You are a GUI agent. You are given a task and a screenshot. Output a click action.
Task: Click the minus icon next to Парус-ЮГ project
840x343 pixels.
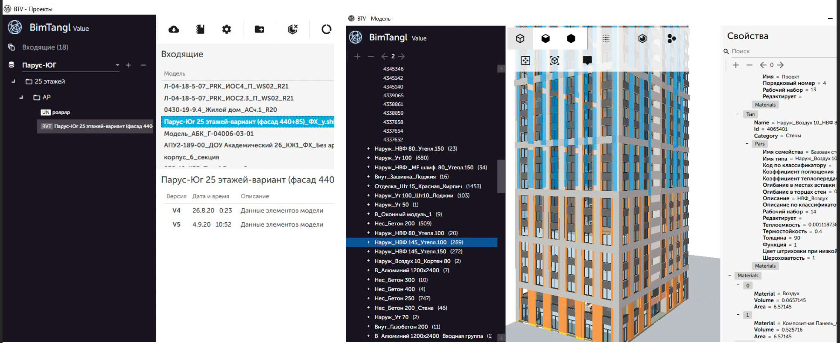[x=143, y=65]
